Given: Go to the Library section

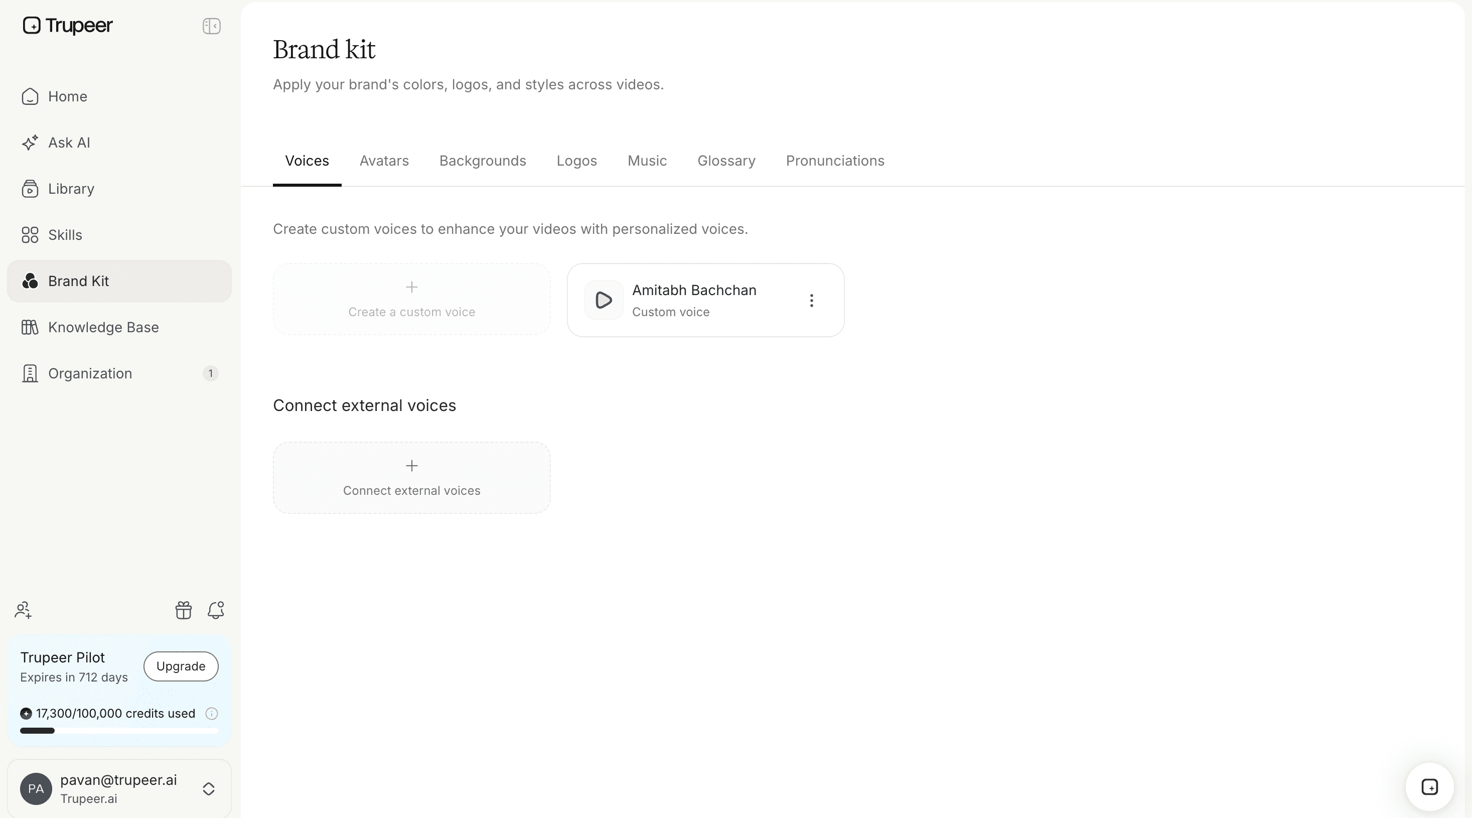Looking at the screenshot, I should click(119, 189).
